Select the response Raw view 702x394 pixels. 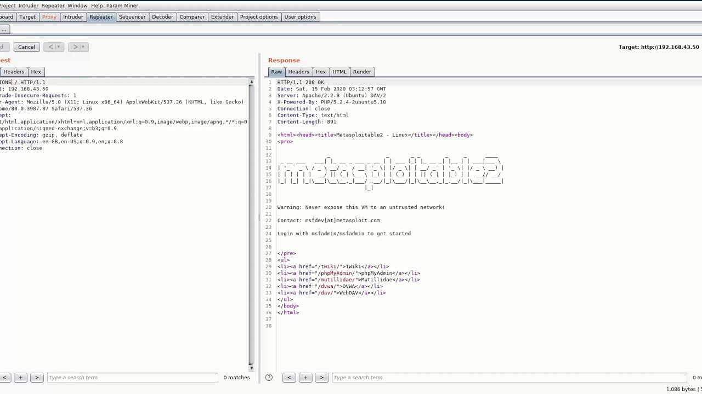276,72
